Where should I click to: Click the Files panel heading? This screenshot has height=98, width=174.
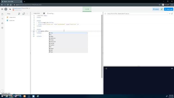click(9, 14)
